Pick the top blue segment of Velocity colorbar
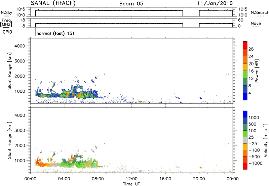Viewport: 269px width, 186px height. click(245, 114)
